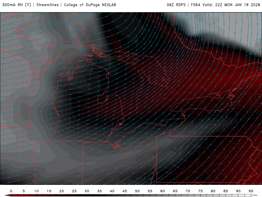Click the 75 label on the color scale

pyautogui.click(x=200, y=191)
